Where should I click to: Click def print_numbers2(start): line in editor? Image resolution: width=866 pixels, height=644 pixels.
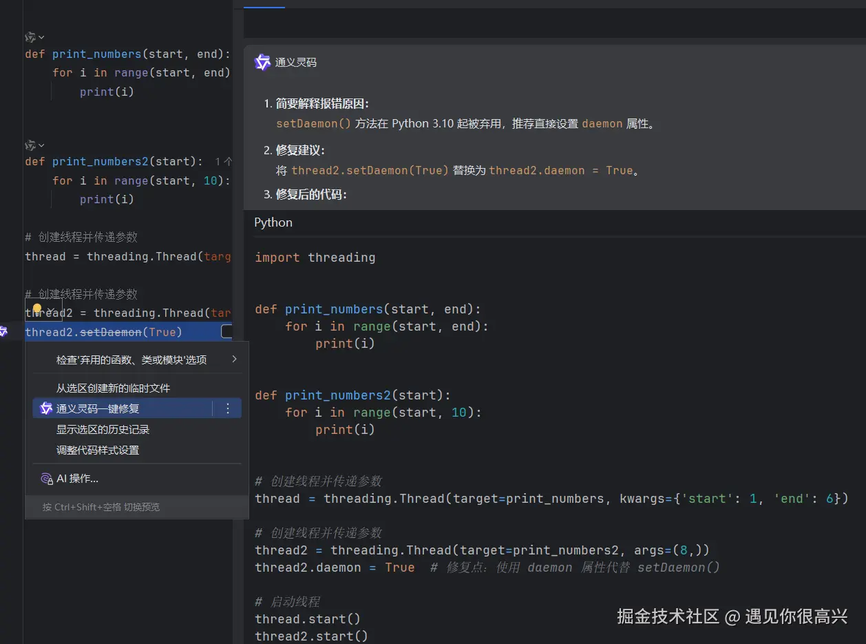(114, 162)
